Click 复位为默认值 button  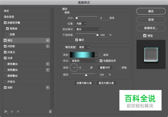click(106, 83)
